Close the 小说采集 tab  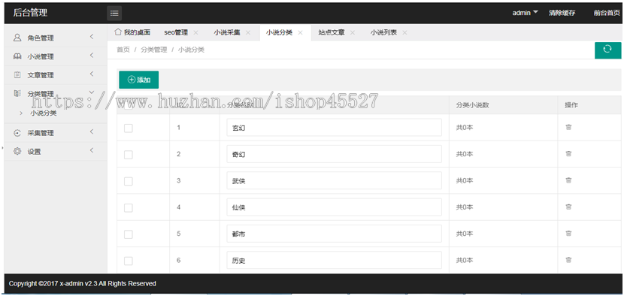248,32
